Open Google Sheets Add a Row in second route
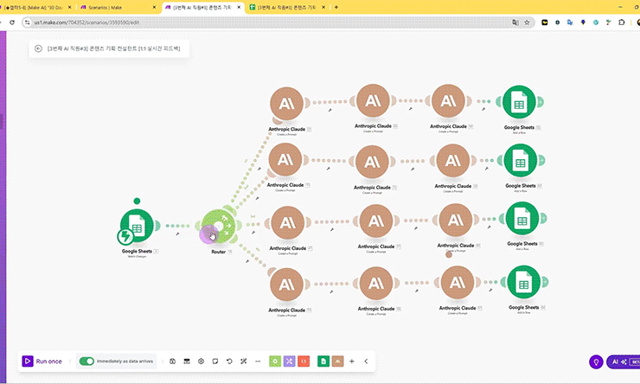This screenshot has height=384, width=640. [x=521, y=160]
